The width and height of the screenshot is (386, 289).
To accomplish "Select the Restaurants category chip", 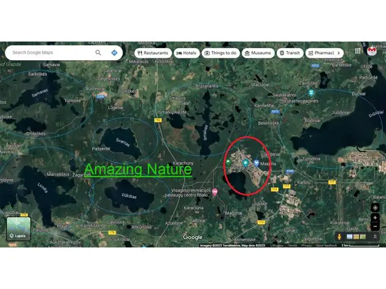I will pos(153,53).
